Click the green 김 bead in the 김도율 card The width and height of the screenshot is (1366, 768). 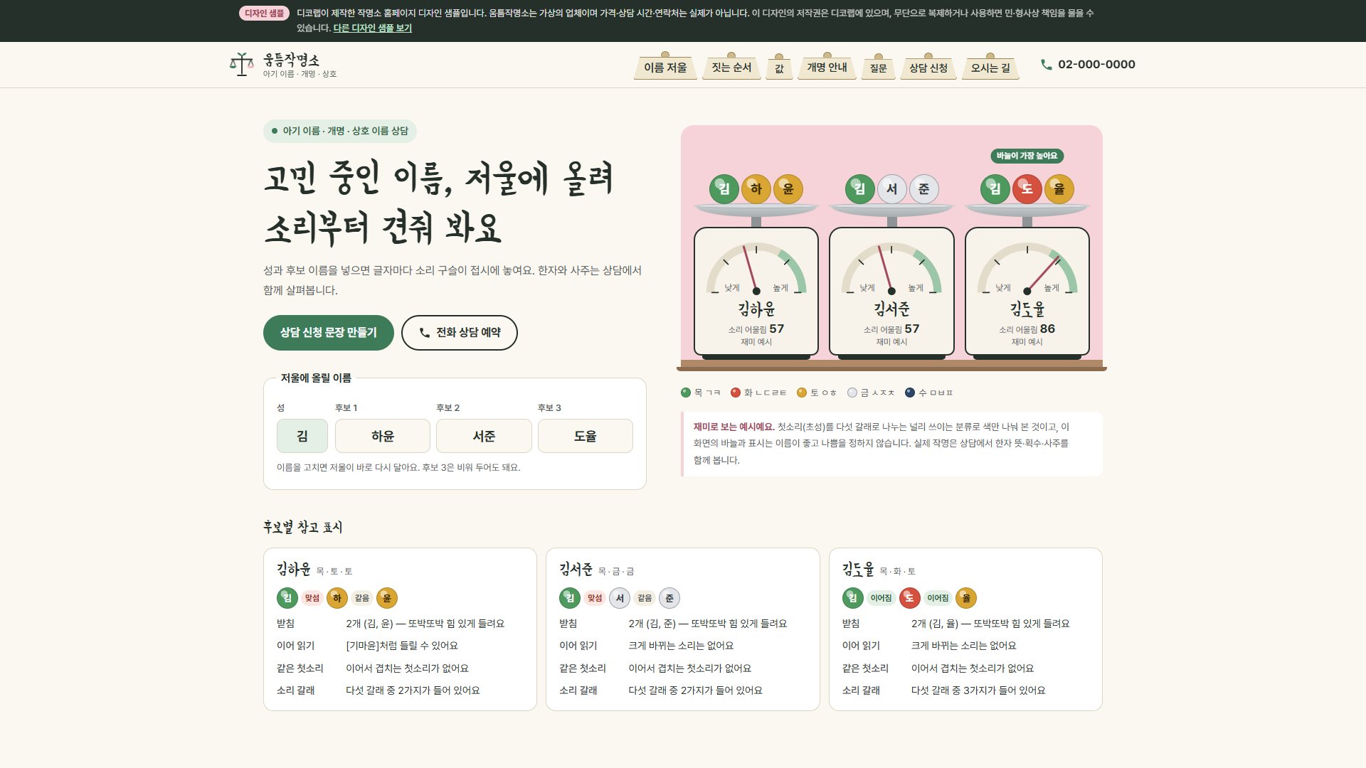click(853, 598)
